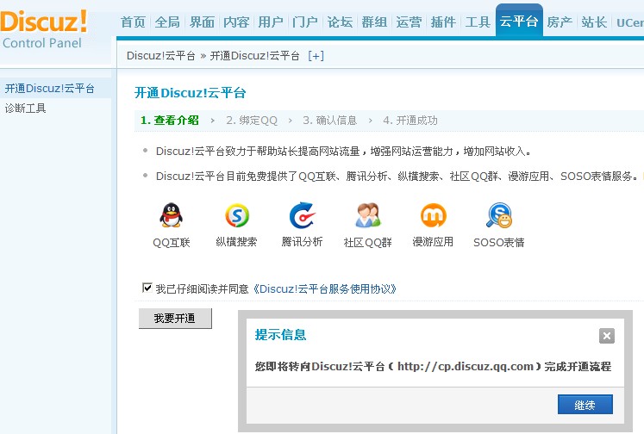Image resolution: width=644 pixels, height=434 pixels.
Task: Click the 纵横搜索 icon
Action: tap(236, 215)
